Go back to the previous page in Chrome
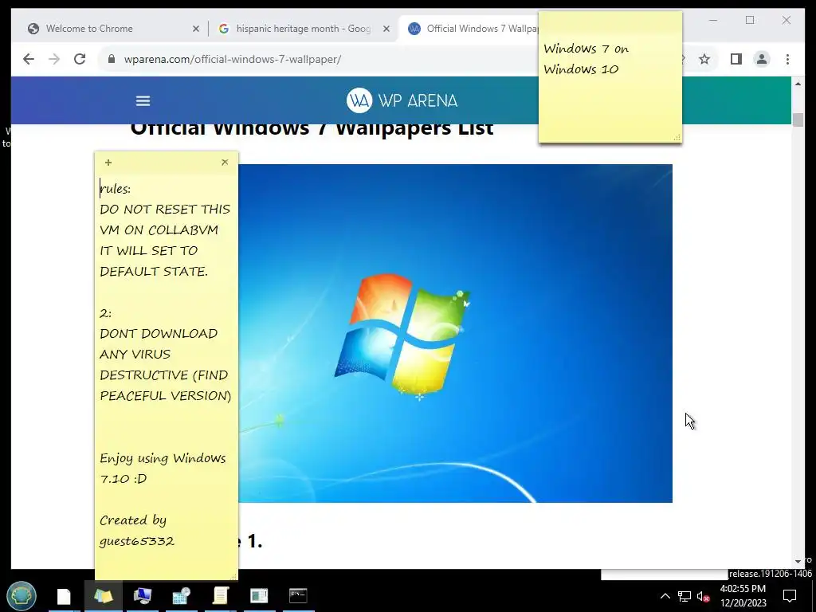 (29, 59)
